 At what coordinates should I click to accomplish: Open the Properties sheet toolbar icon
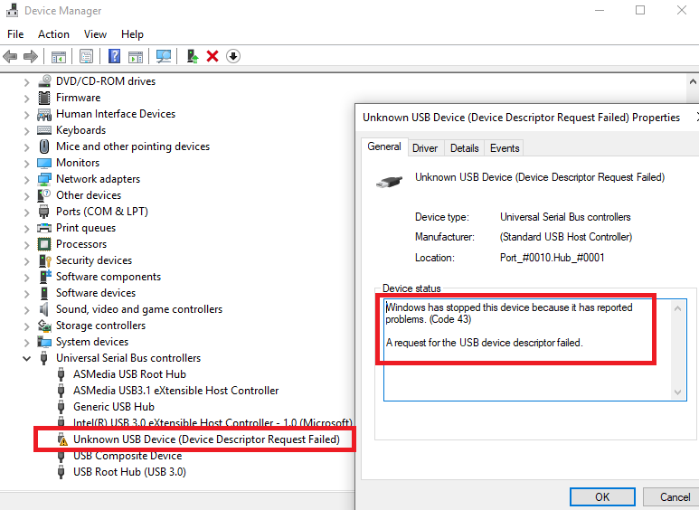87,56
